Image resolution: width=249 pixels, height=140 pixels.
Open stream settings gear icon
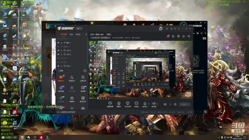tap(175, 104)
